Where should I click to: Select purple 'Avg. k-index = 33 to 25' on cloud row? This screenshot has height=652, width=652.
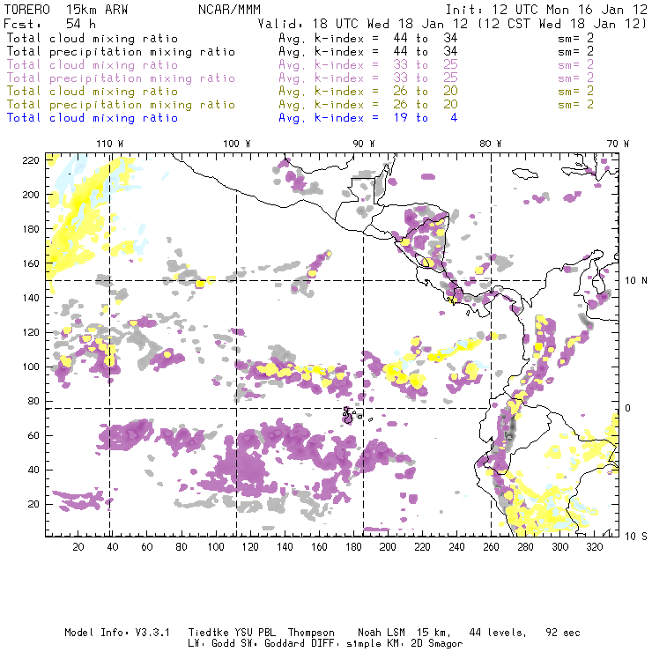(x=368, y=65)
